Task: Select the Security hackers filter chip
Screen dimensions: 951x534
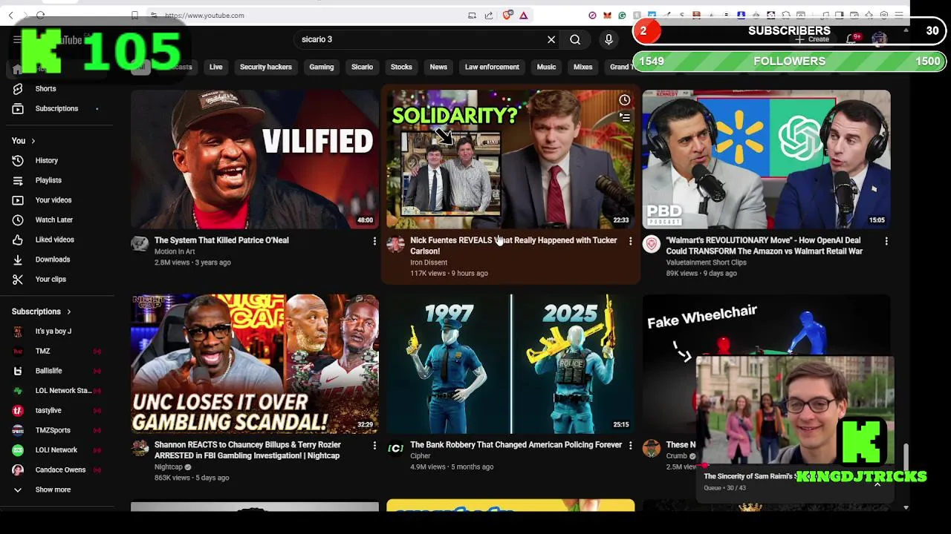Action: click(x=265, y=67)
